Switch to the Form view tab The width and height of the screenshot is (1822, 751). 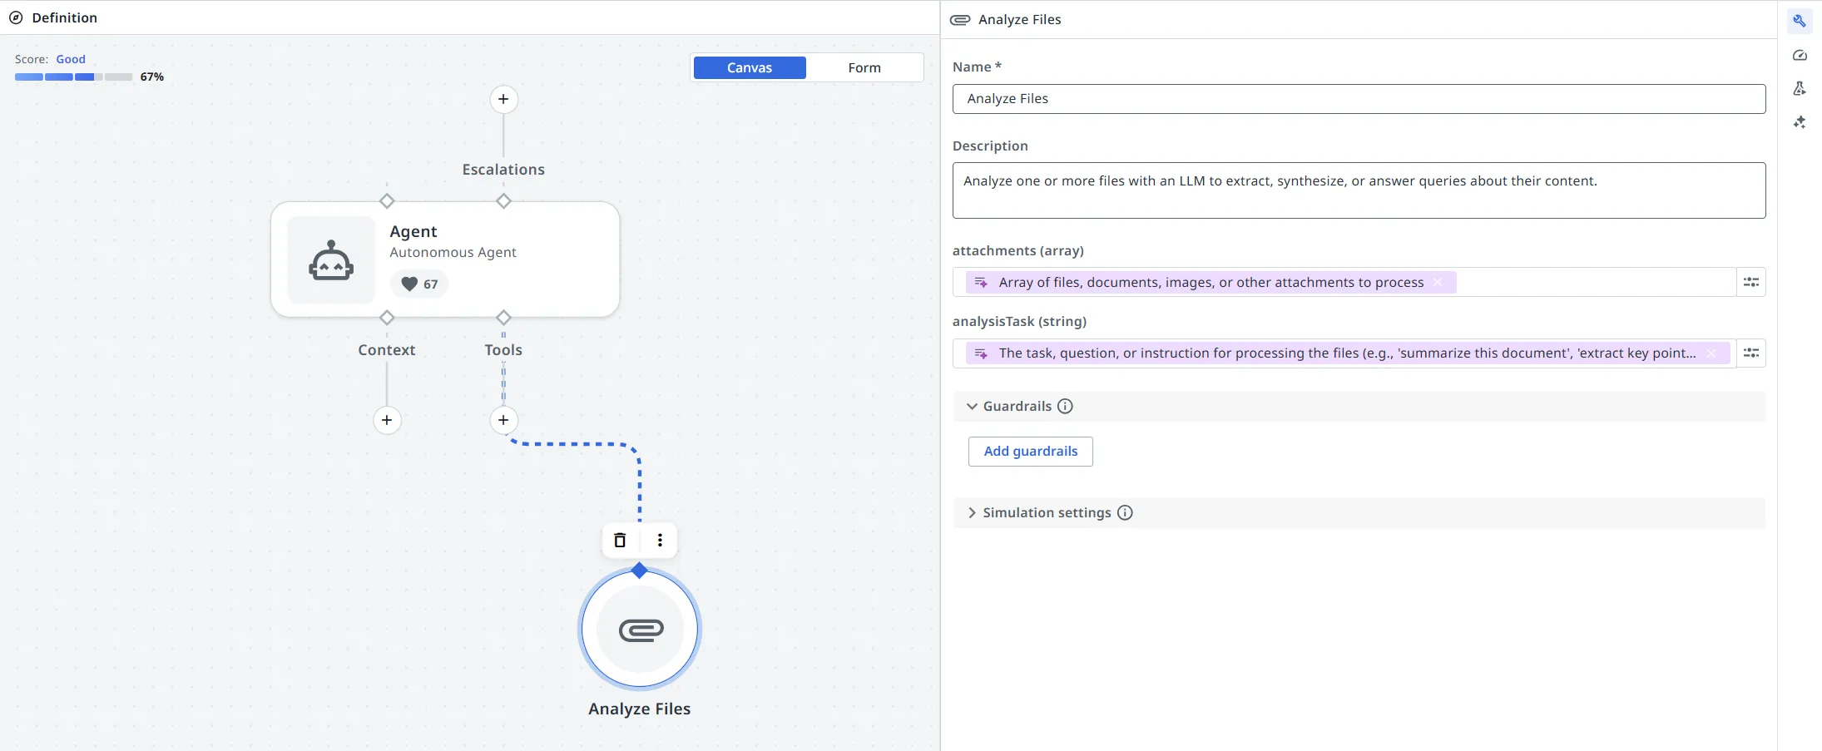(864, 68)
